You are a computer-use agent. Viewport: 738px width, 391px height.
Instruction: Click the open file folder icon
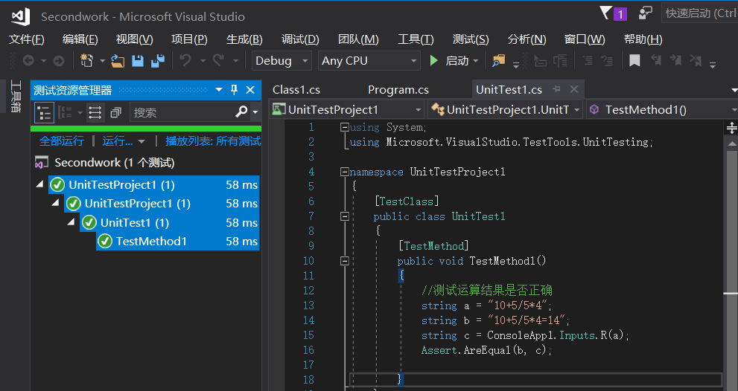(118, 61)
